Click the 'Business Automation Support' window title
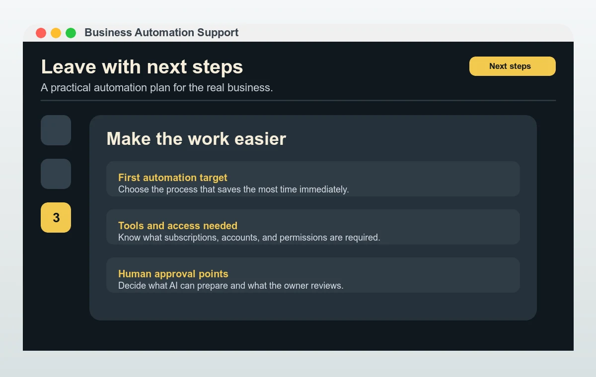Viewport: 596px width, 377px height. tap(161, 33)
